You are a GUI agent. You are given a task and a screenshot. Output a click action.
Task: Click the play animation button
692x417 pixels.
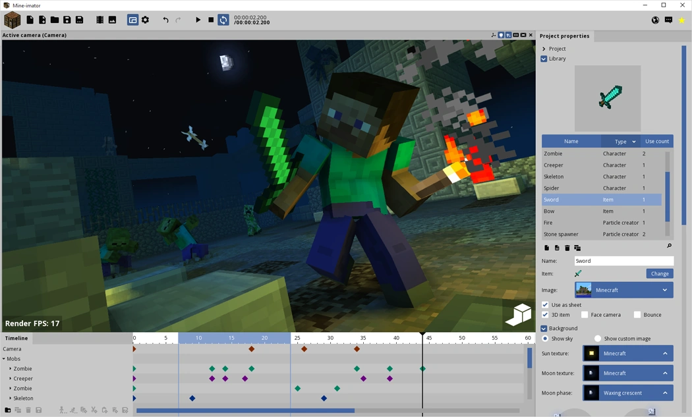coord(198,20)
